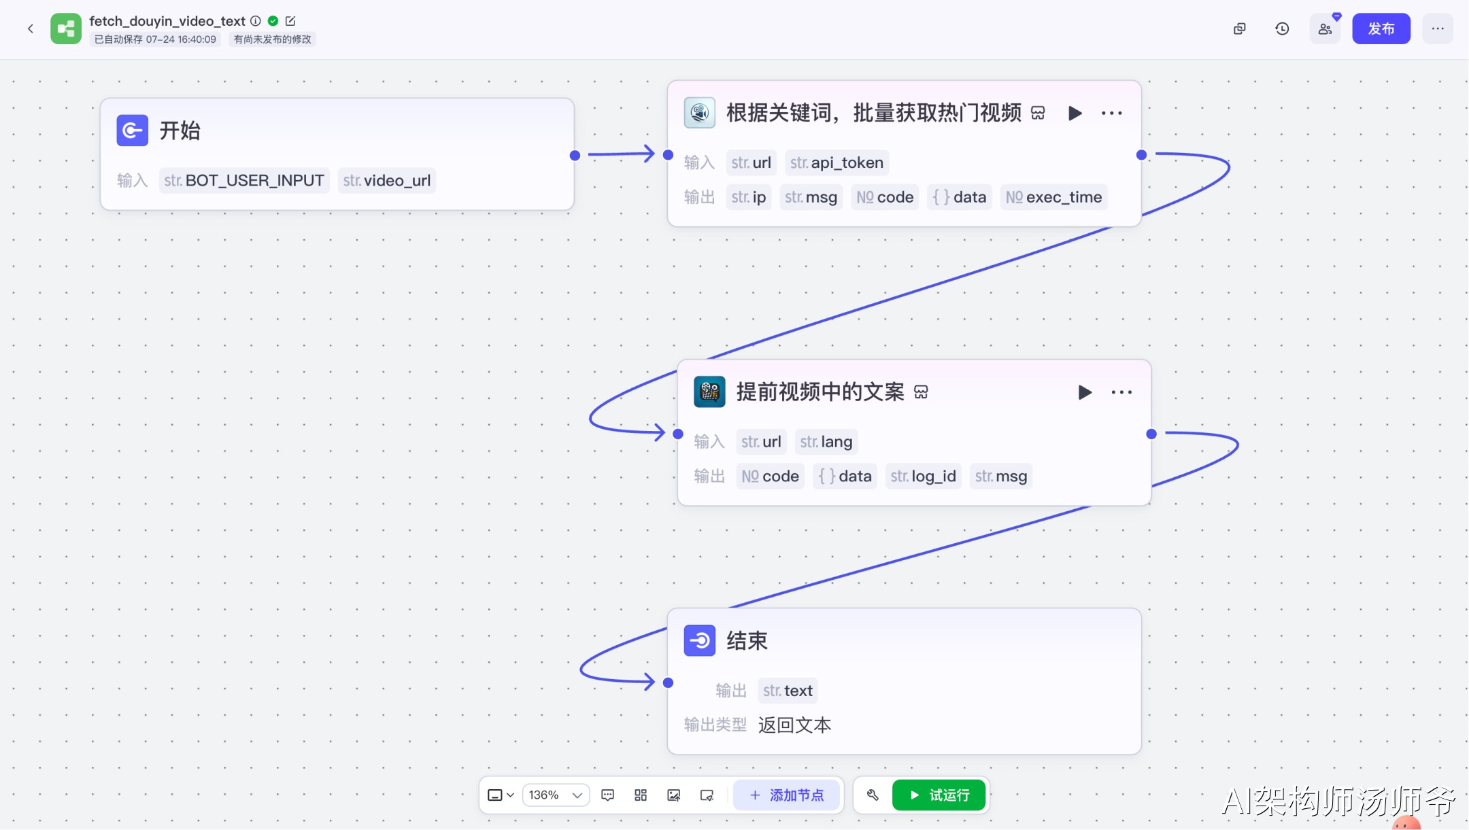Viewport: 1469px width, 830px height.
Task: Open the version history clock icon
Action: click(x=1282, y=29)
